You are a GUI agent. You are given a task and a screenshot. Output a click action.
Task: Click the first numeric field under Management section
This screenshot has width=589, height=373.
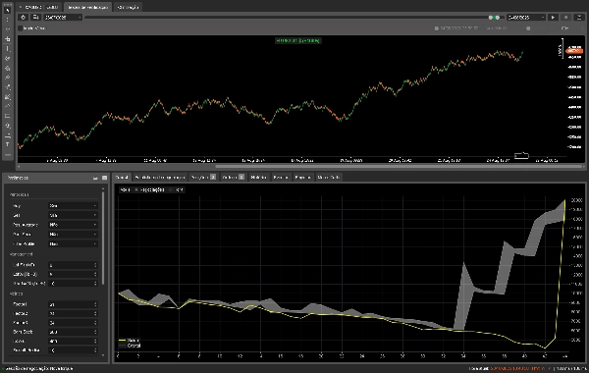click(x=74, y=265)
